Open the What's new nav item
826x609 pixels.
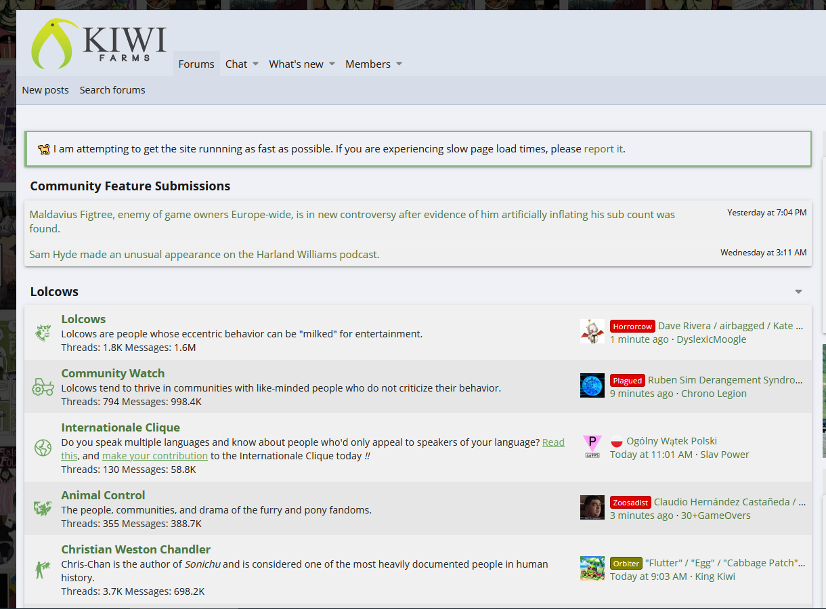[296, 64]
